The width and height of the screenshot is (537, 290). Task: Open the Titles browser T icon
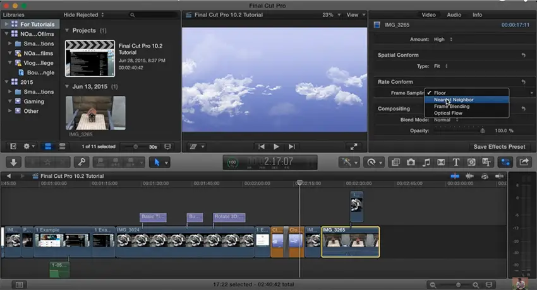[456, 162]
